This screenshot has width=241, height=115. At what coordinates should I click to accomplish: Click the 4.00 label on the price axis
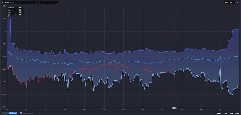(4, 6)
